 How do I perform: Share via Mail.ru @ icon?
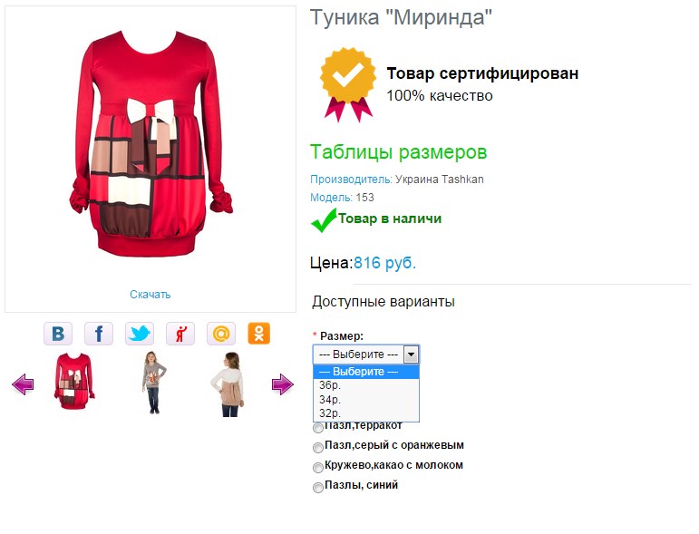(221, 334)
